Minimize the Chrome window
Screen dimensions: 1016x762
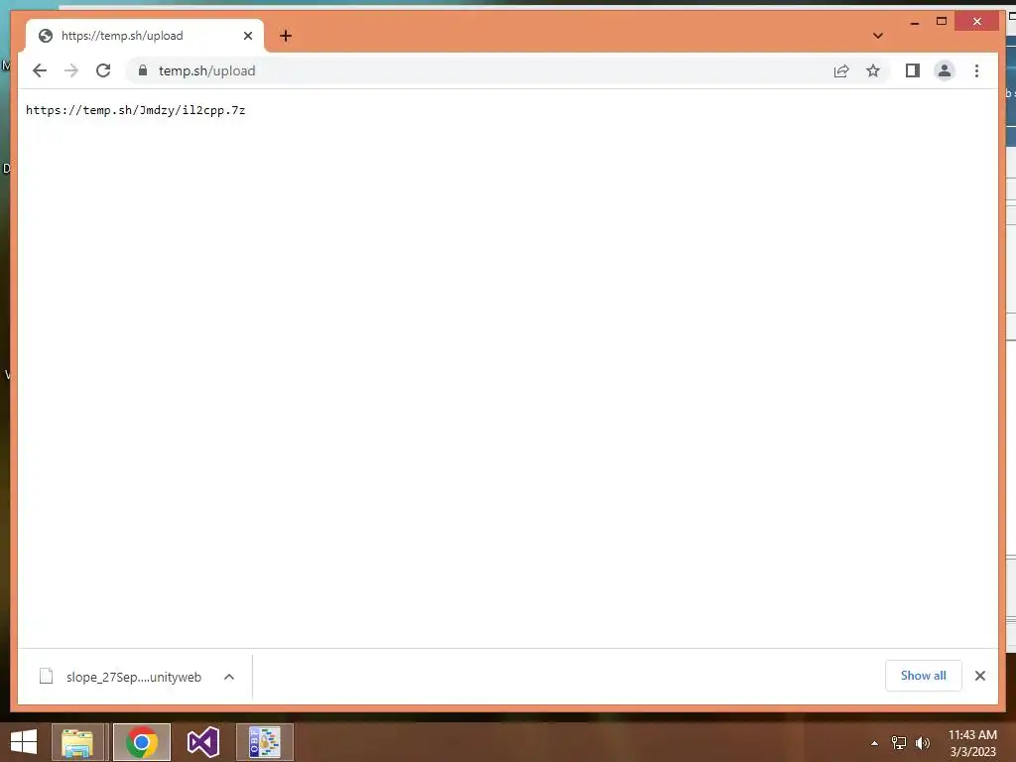[914, 22]
